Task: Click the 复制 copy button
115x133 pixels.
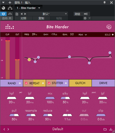Action: 41,18
